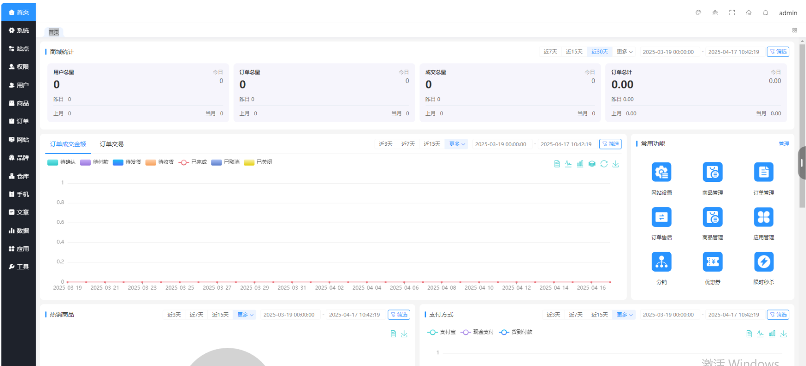Viewport: 806px width, 366px height.
Task: Switch 支付方式 chart to line view icon
Action: pos(760,334)
